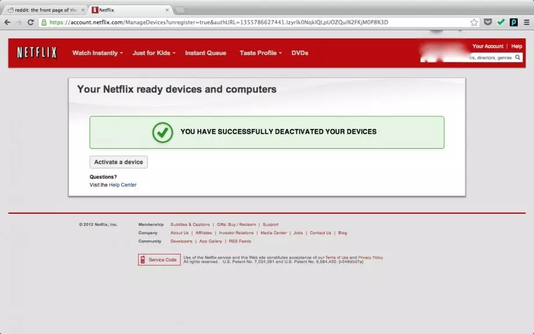534x334 pixels.
Task: Go to the DVDs section
Action: click(300, 53)
